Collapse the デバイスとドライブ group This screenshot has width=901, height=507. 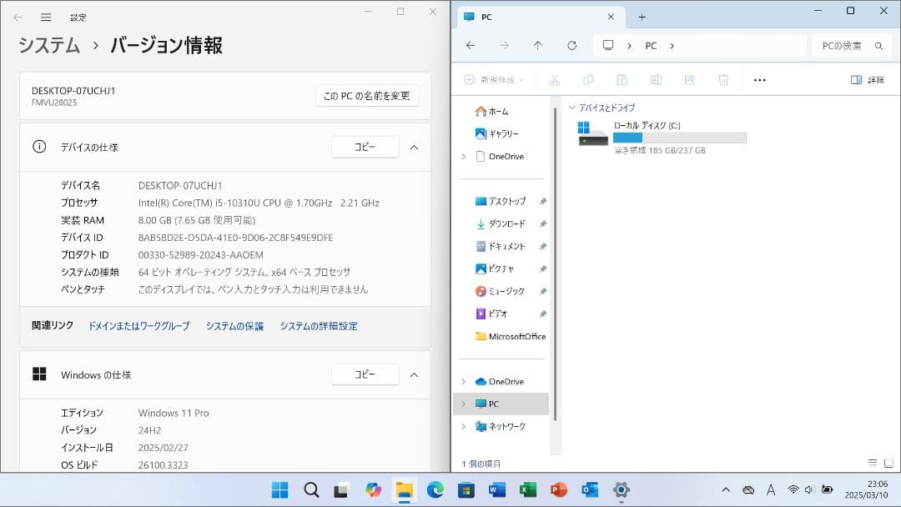pyautogui.click(x=571, y=107)
